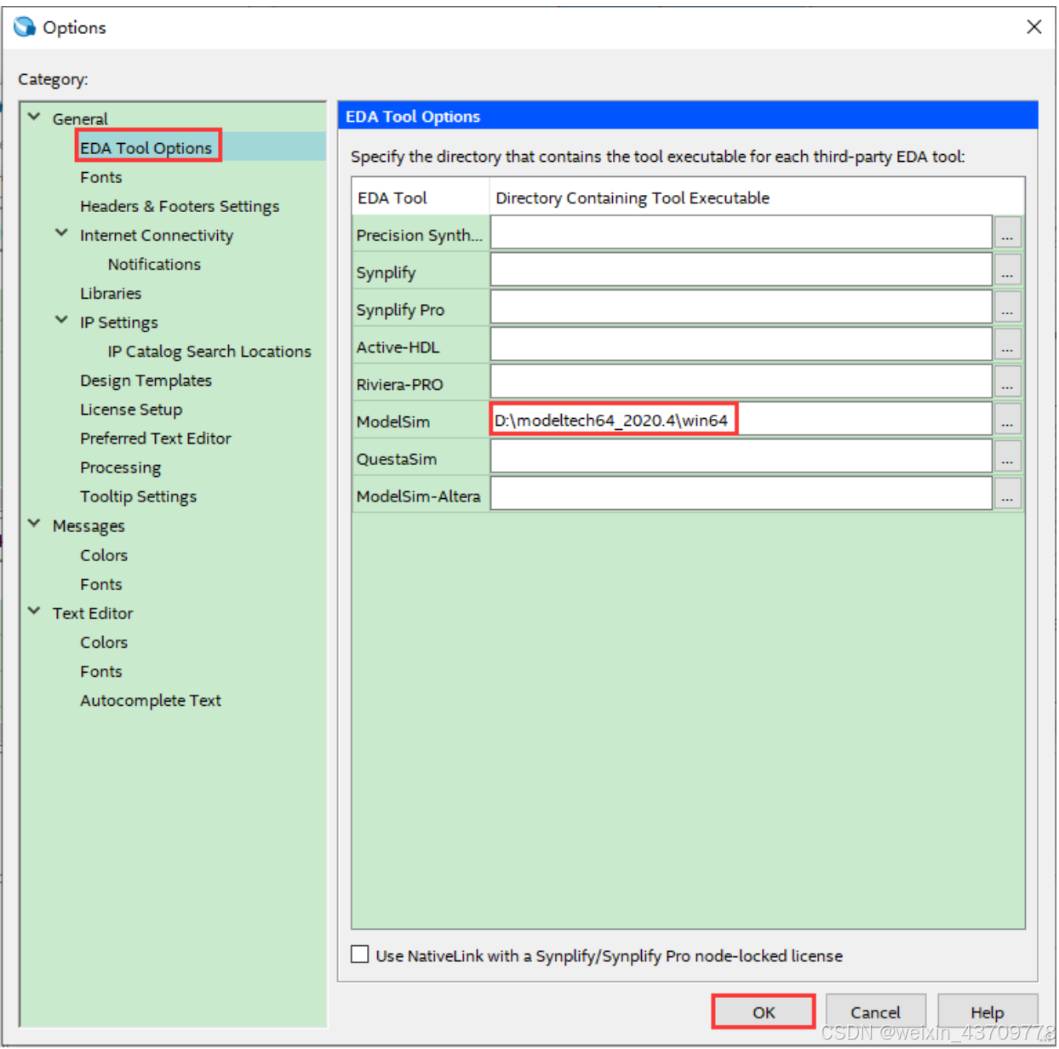Click the Synplify path field
Screen dimensions: 1059x1049
(741, 270)
